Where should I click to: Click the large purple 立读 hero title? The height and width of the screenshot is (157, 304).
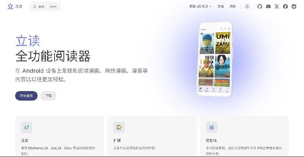(28, 41)
